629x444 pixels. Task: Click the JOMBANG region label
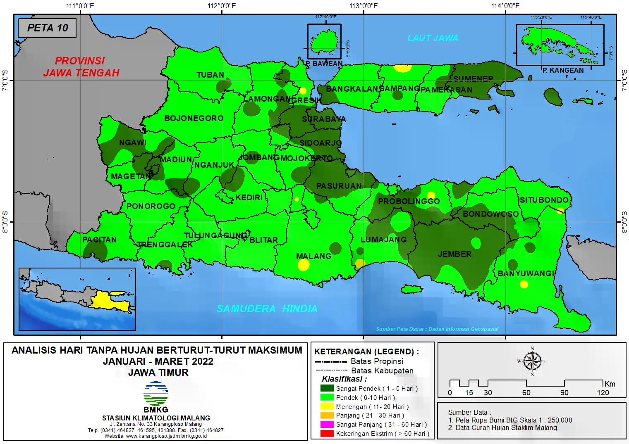[x=259, y=158]
